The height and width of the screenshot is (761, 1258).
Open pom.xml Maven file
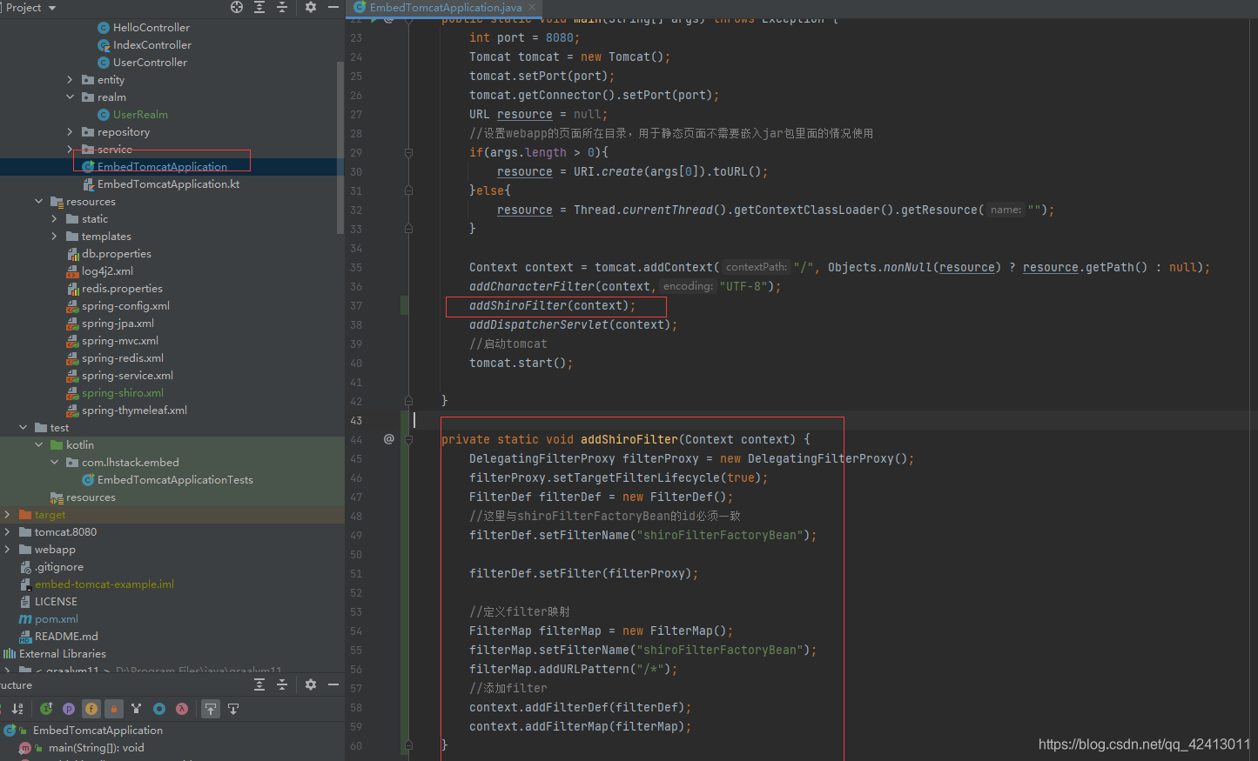point(56,619)
